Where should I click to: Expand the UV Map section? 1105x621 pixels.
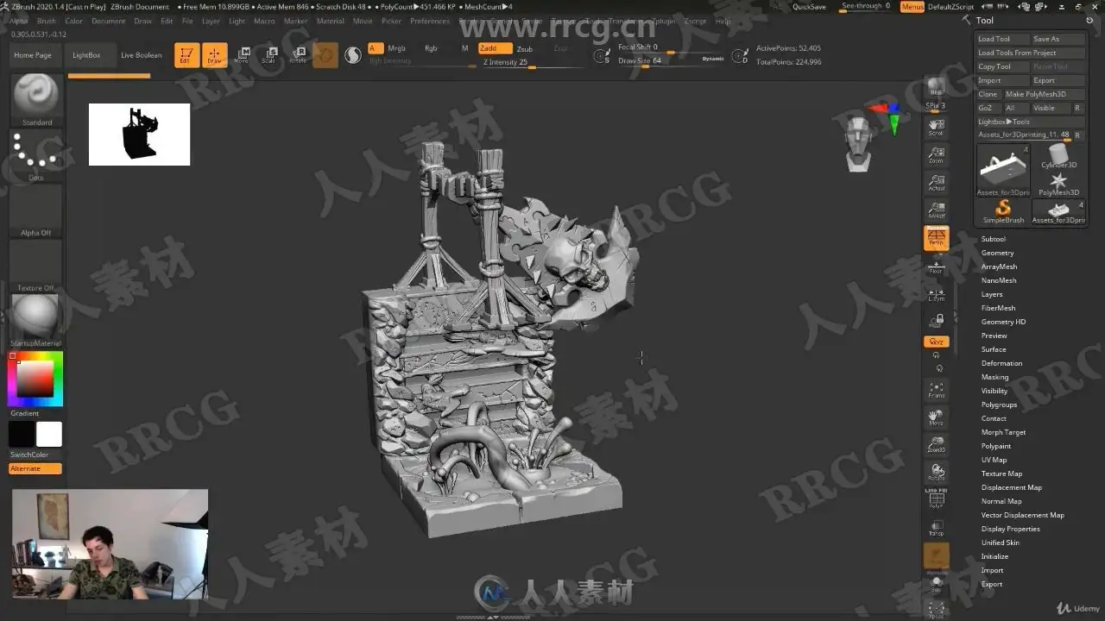coord(994,460)
